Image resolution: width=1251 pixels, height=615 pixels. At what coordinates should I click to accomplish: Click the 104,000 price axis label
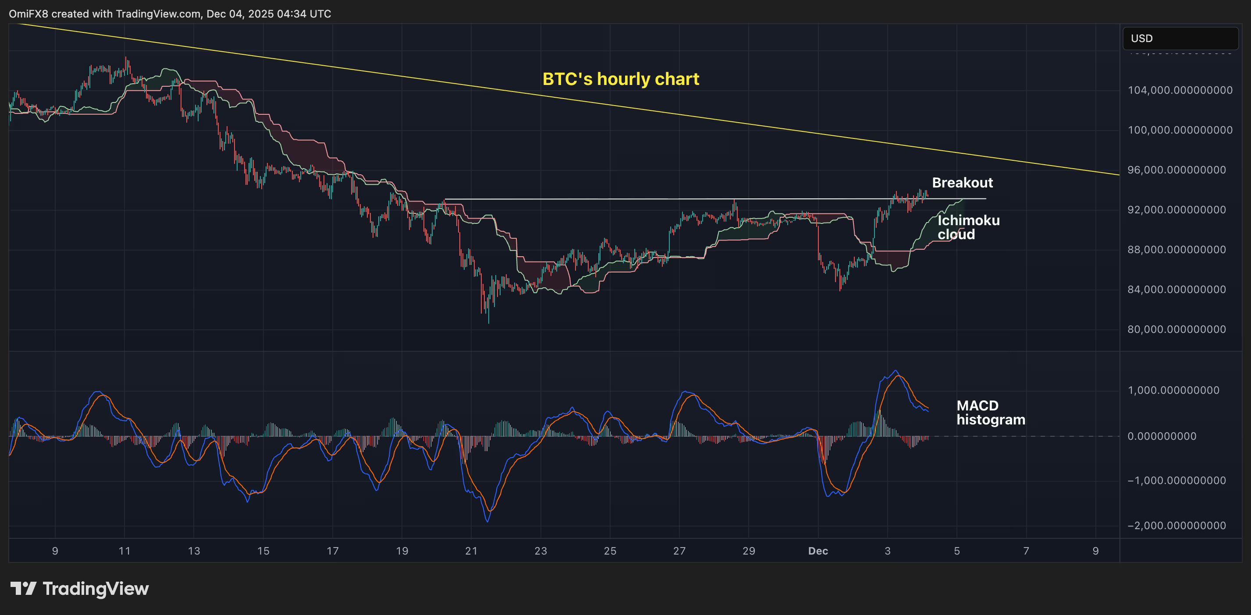coord(1180,90)
